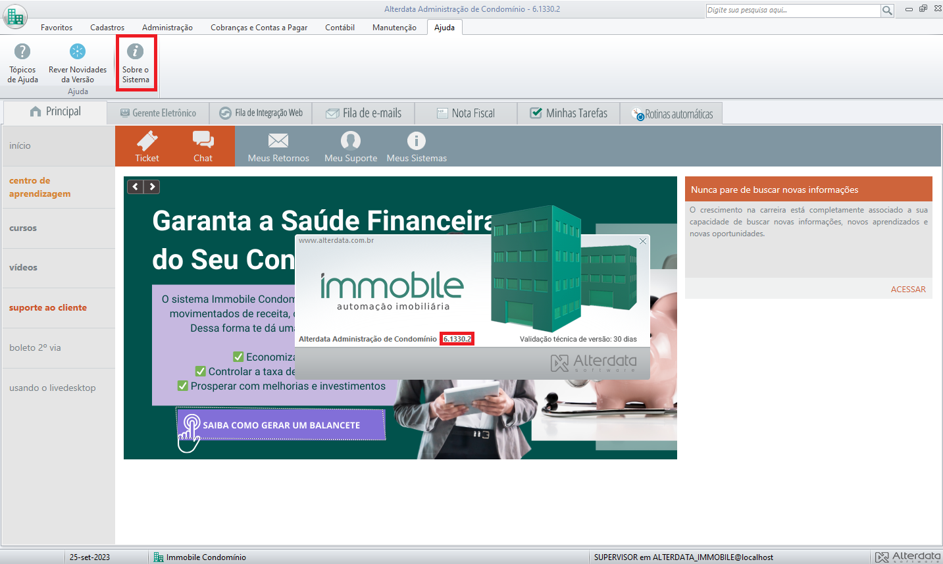
Task: Open the Administração menu
Action: [167, 28]
